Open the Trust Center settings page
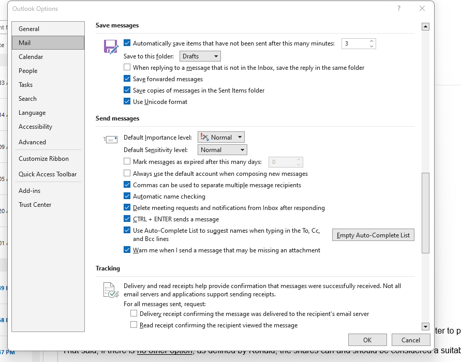 (35, 204)
